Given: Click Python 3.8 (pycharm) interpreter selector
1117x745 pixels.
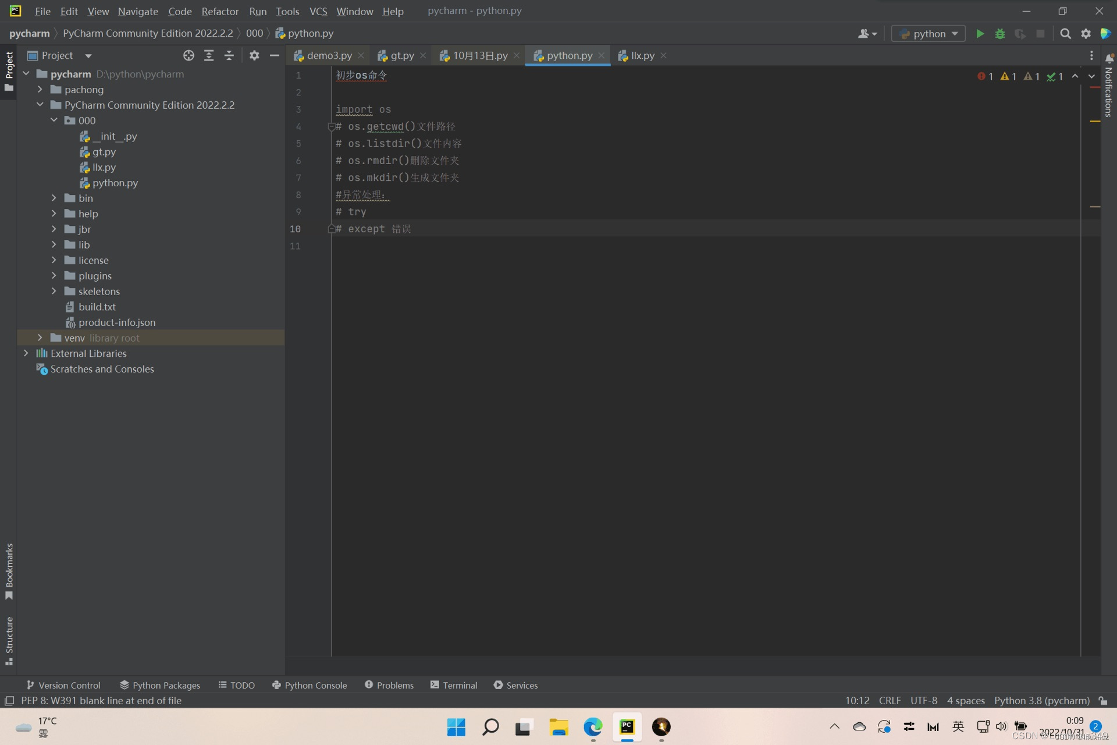Looking at the screenshot, I should [x=1041, y=701].
